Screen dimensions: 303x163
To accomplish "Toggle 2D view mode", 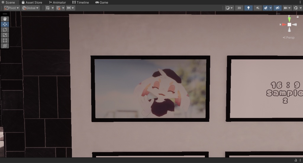I will 239,8.
